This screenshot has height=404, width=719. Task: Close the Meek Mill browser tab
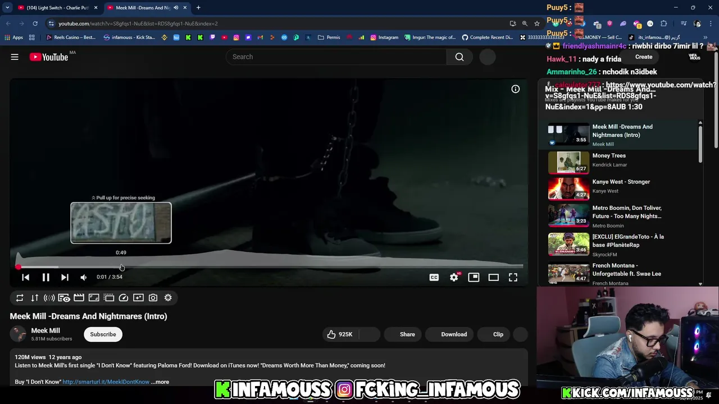tap(185, 8)
